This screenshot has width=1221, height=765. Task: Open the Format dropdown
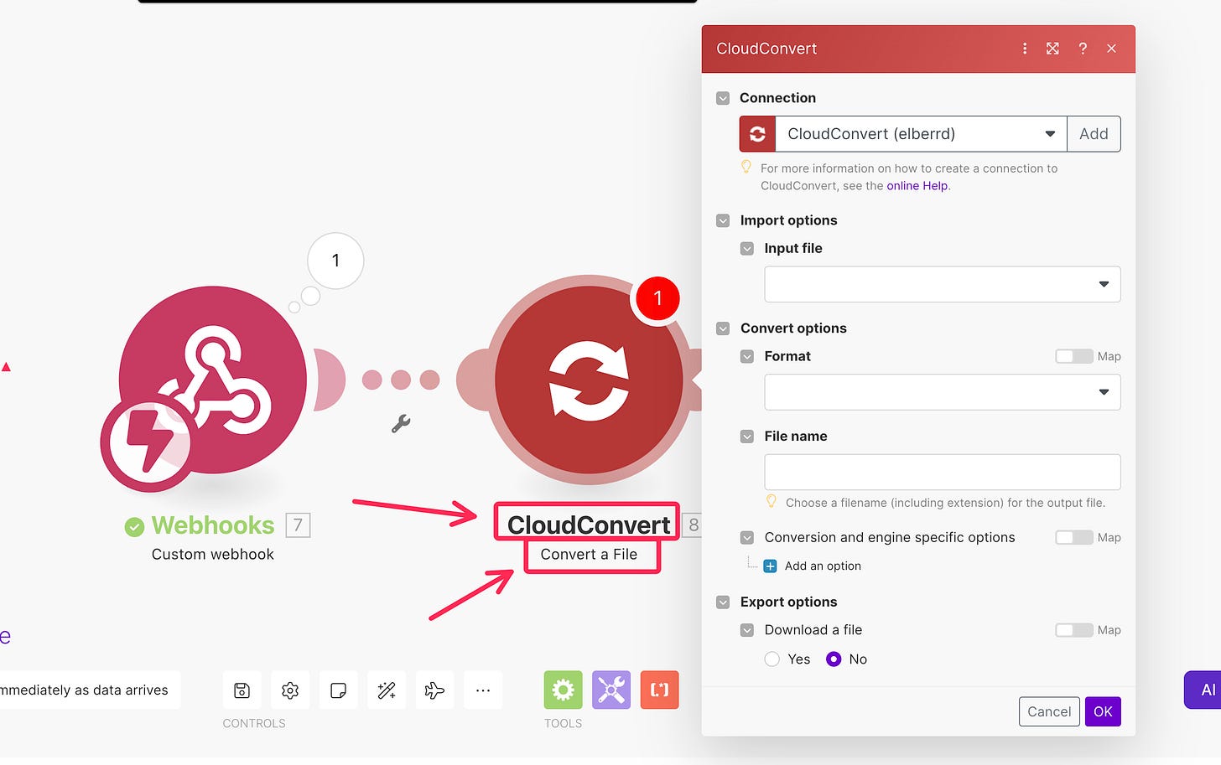click(943, 392)
